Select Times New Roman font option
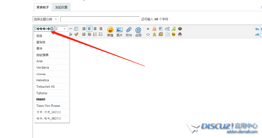The image size is (262, 138). click(48, 106)
